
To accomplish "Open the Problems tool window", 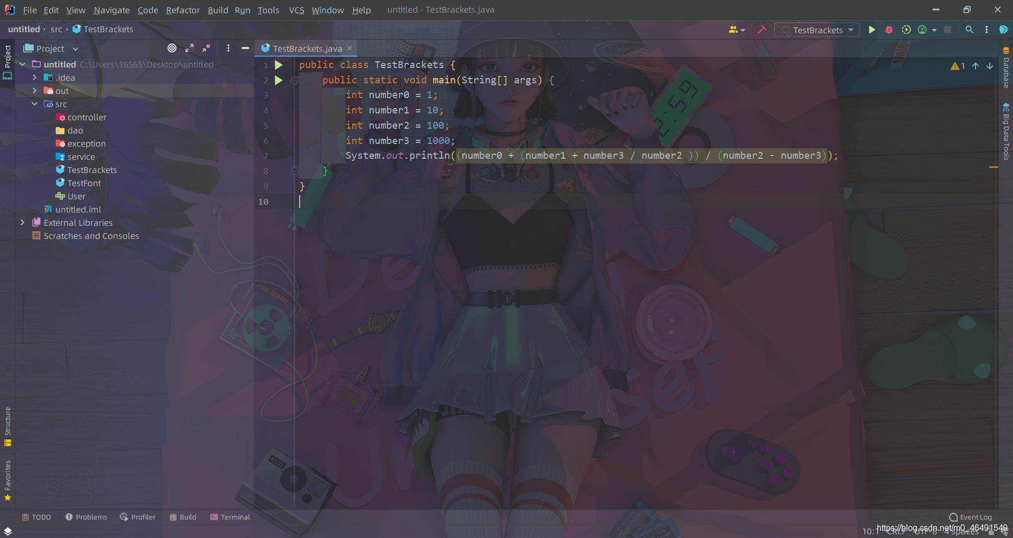I will (86, 517).
